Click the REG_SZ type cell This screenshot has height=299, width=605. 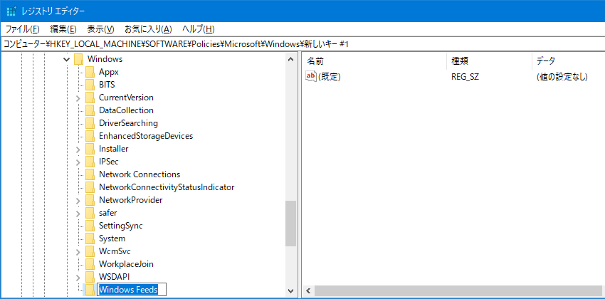point(465,77)
